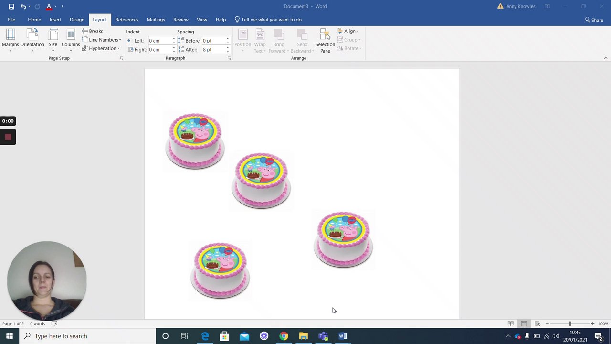The width and height of the screenshot is (611, 344).
Task: Open zoom dialog via 100% level
Action: 603,324
